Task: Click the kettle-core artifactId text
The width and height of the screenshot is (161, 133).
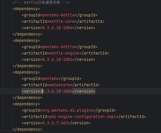Action: click(x=62, y=22)
